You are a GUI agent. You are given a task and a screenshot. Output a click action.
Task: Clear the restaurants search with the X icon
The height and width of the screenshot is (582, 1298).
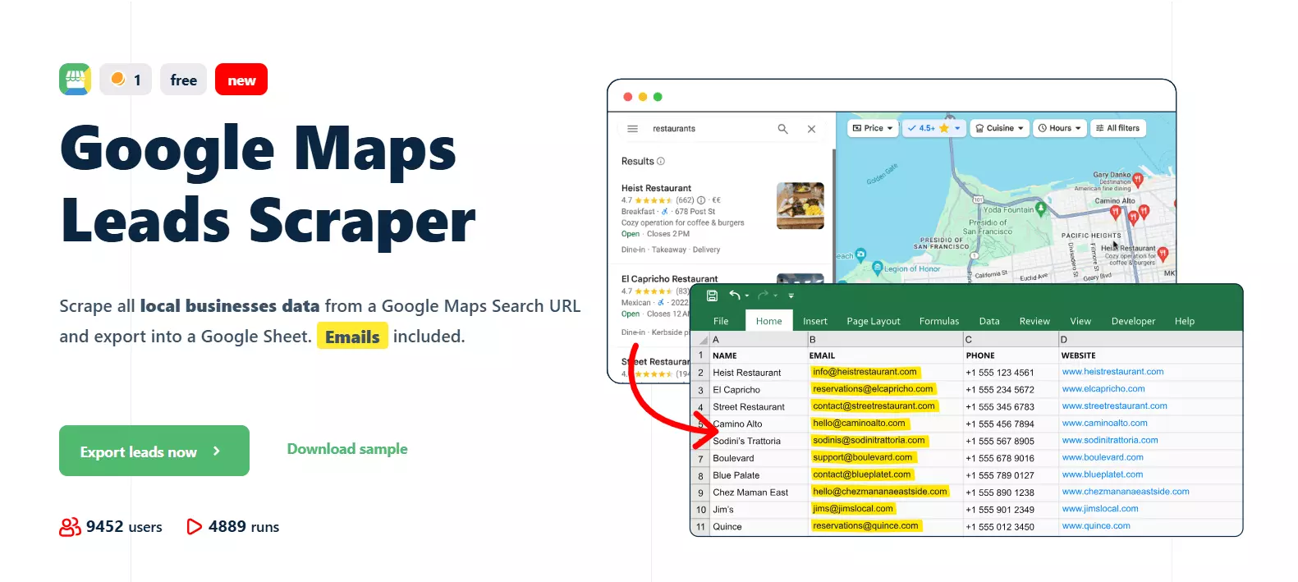pos(811,129)
